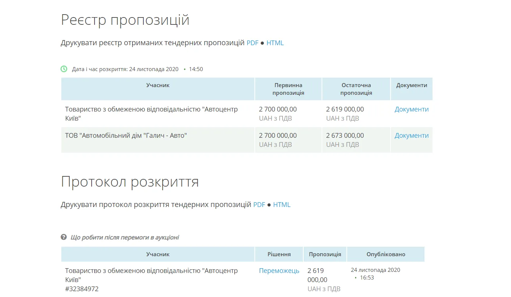Click the Учасник header in protocol table
The height and width of the screenshot is (297, 511).
point(158,254)
